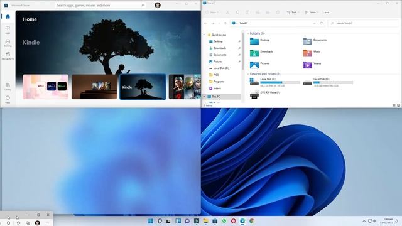Collapse This PC in navigation pane

pos(204,97)
